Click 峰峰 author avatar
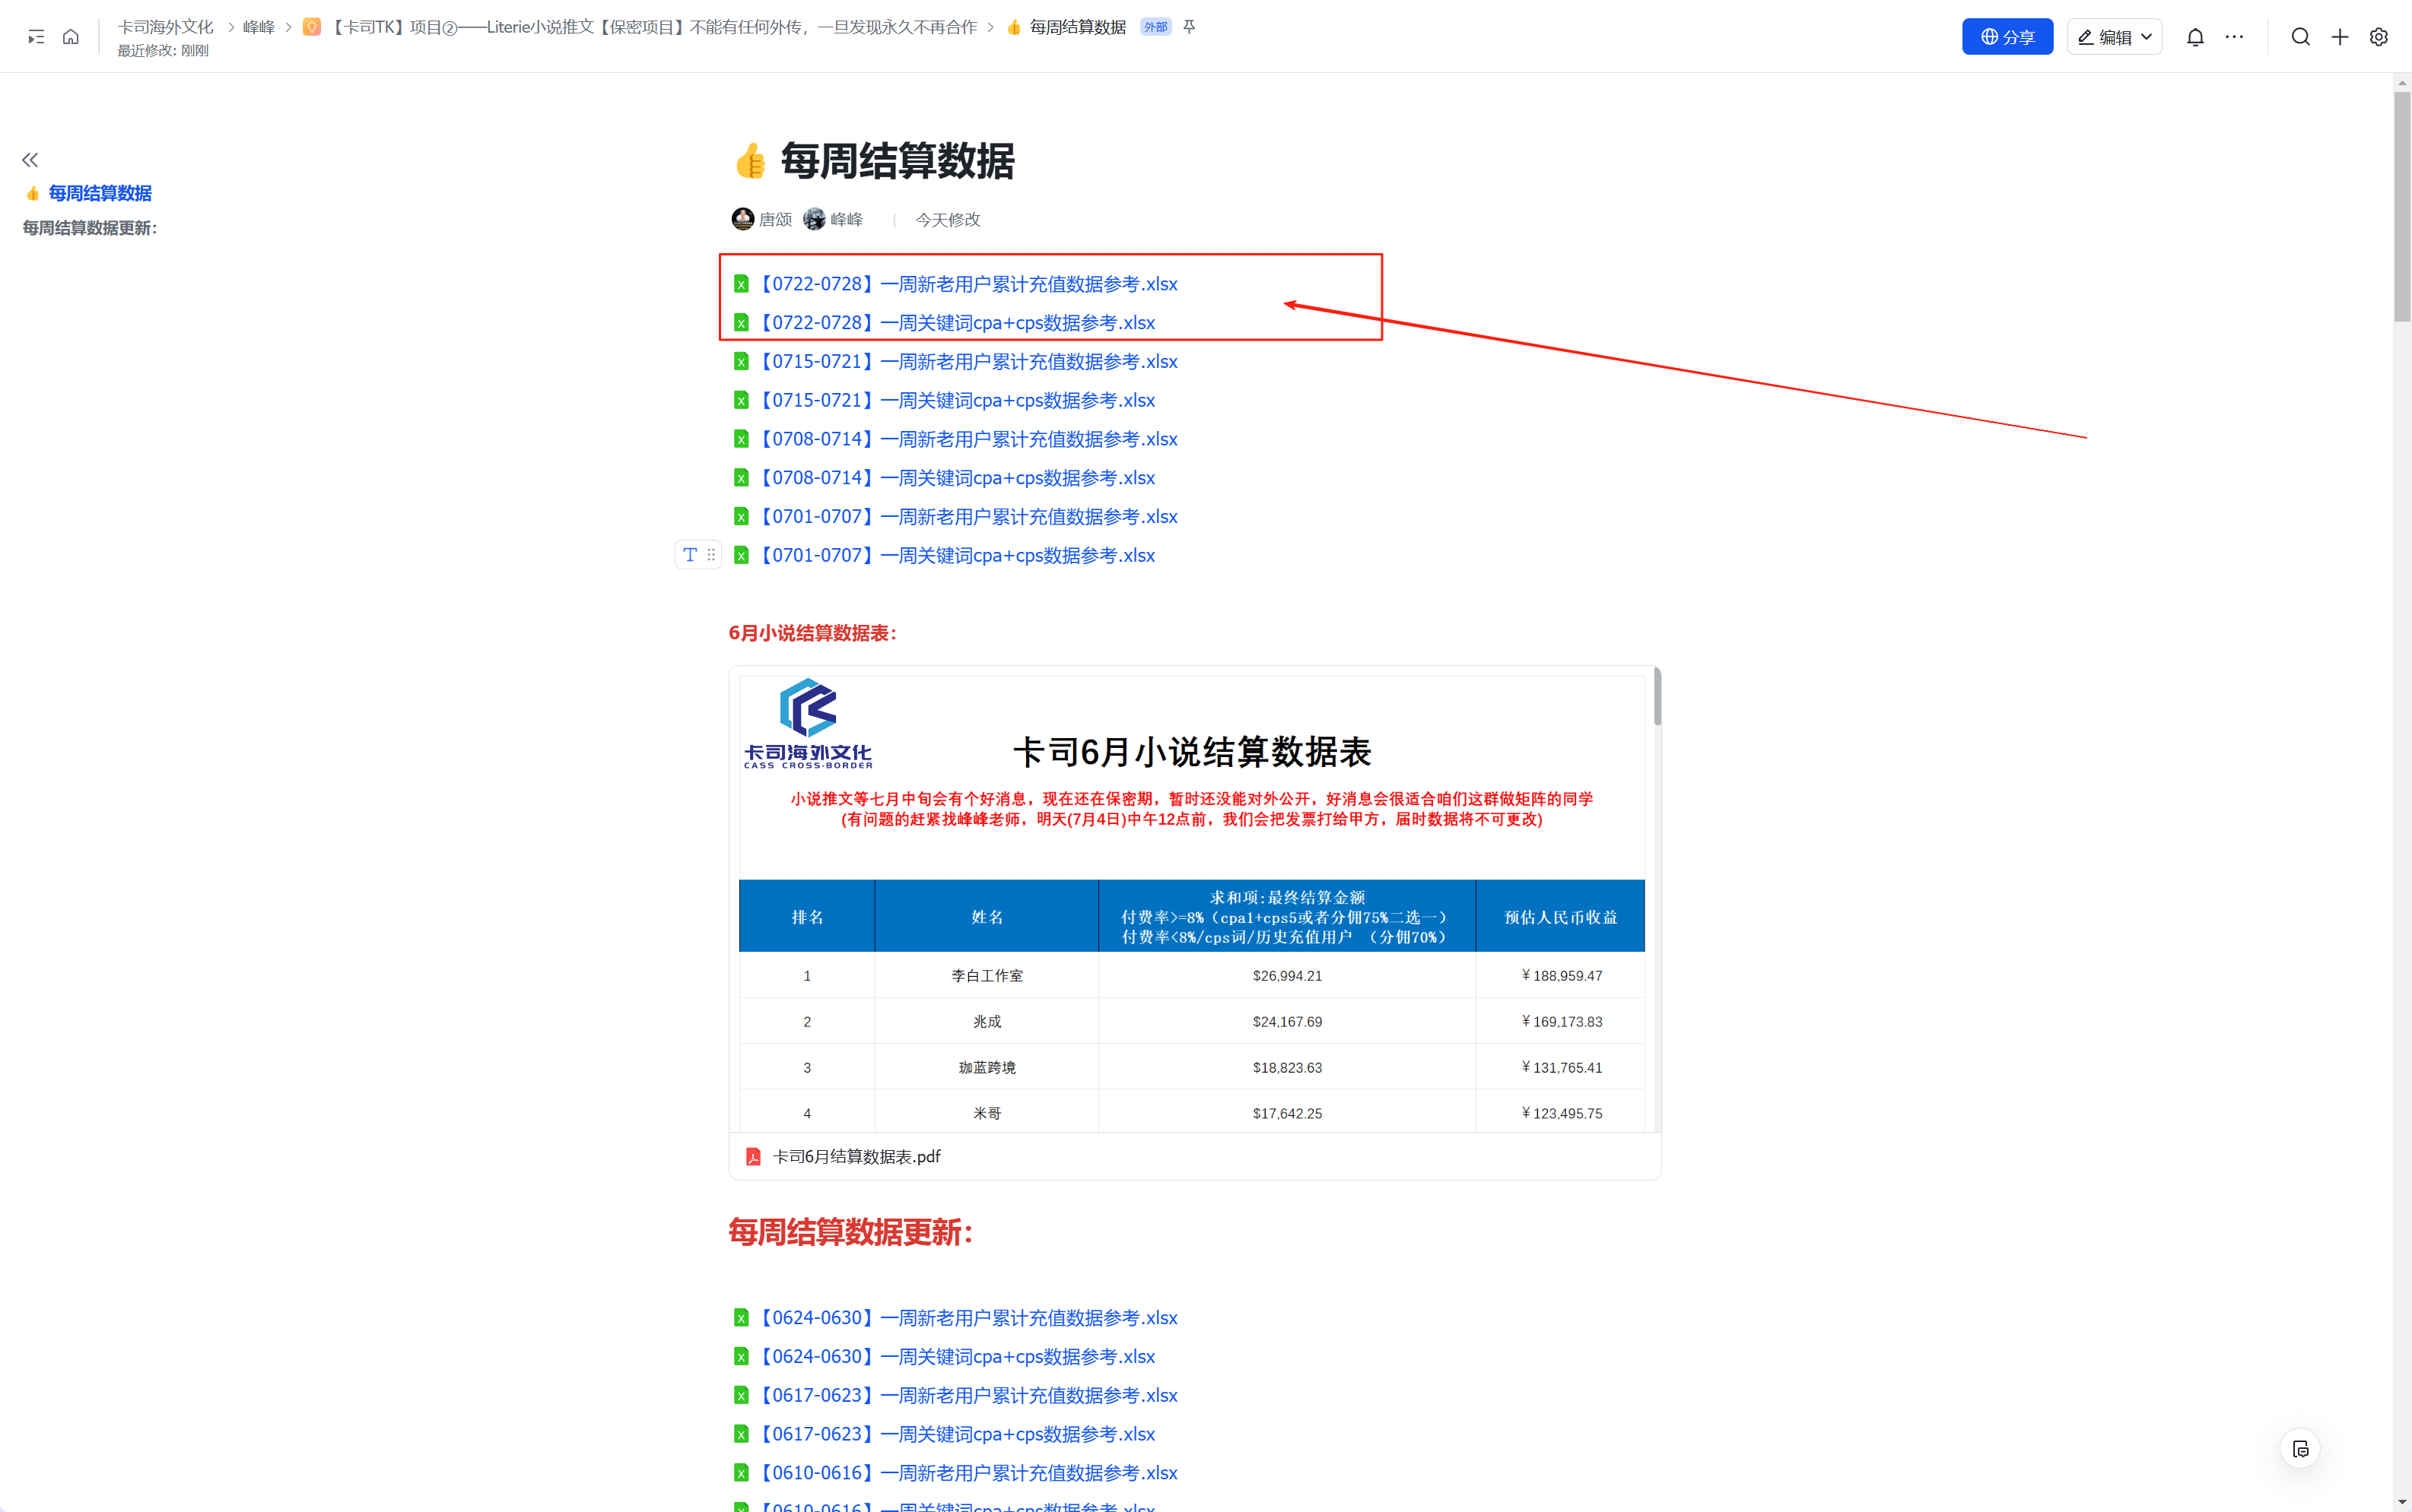The image size is (2412, 1512). [x=815, y=219]
